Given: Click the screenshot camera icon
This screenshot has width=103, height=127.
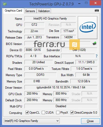Looking at the screenshot, I should [x=97, y=11].
